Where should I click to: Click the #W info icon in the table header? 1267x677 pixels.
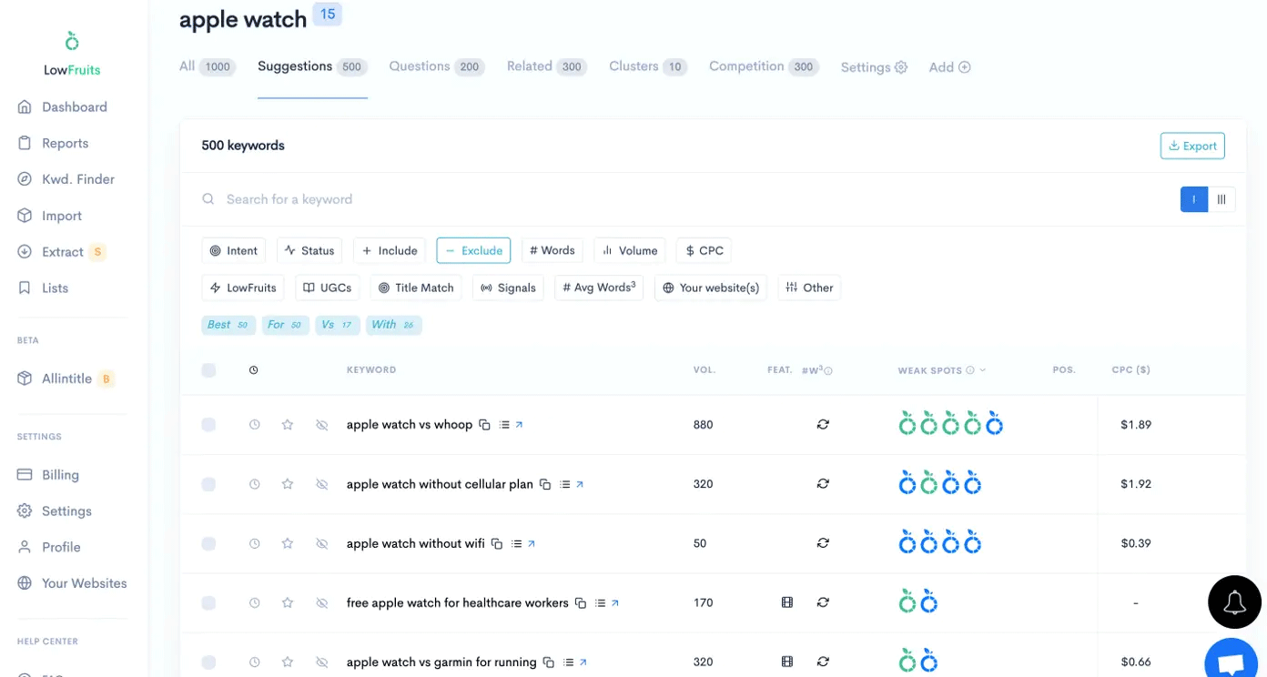pyautogui.click(x=828, y=371)
